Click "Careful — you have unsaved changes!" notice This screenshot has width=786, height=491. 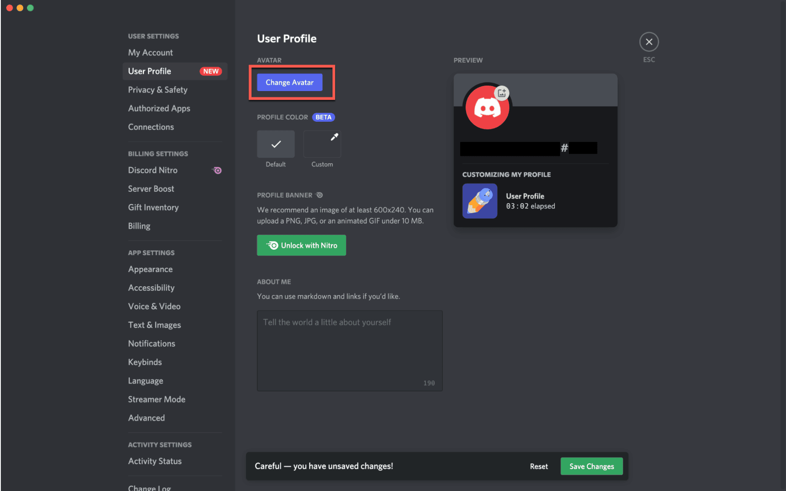324,466
